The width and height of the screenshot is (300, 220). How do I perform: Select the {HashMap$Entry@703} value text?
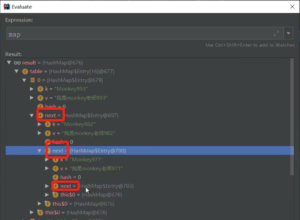(107, 186)
